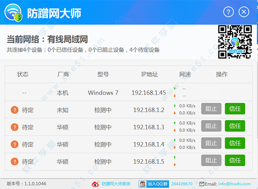Click the 网速 column header
The height and width of the screenshot is (189, 258).
click(x=185, y=74)
